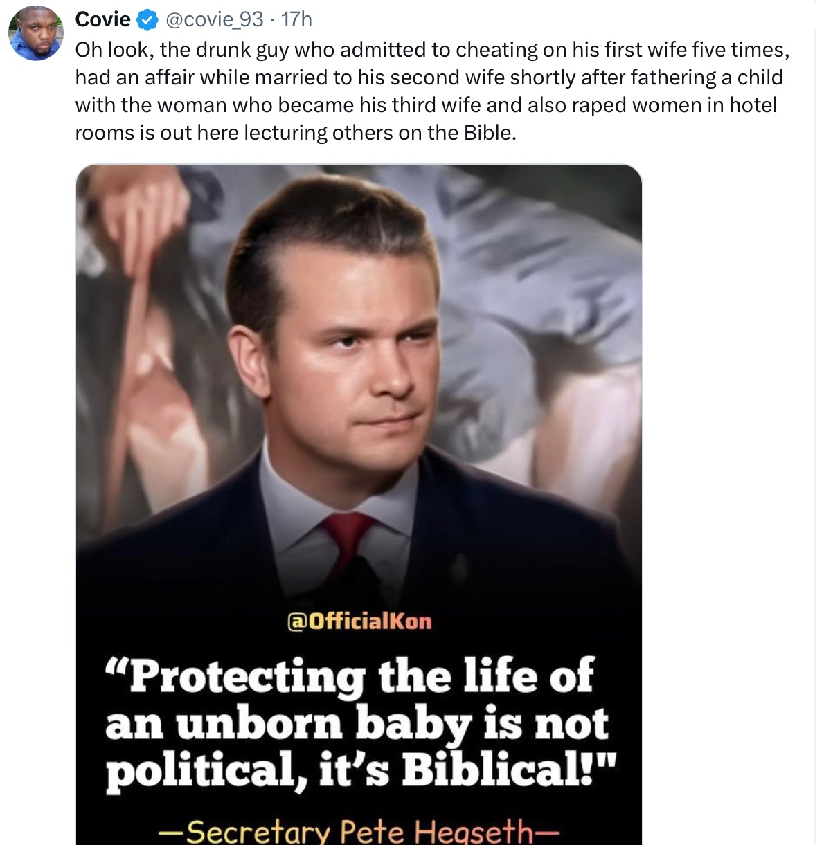Click 'Protecting the life of' quote line
The image size is (824, 845).
tap(350, 675)
